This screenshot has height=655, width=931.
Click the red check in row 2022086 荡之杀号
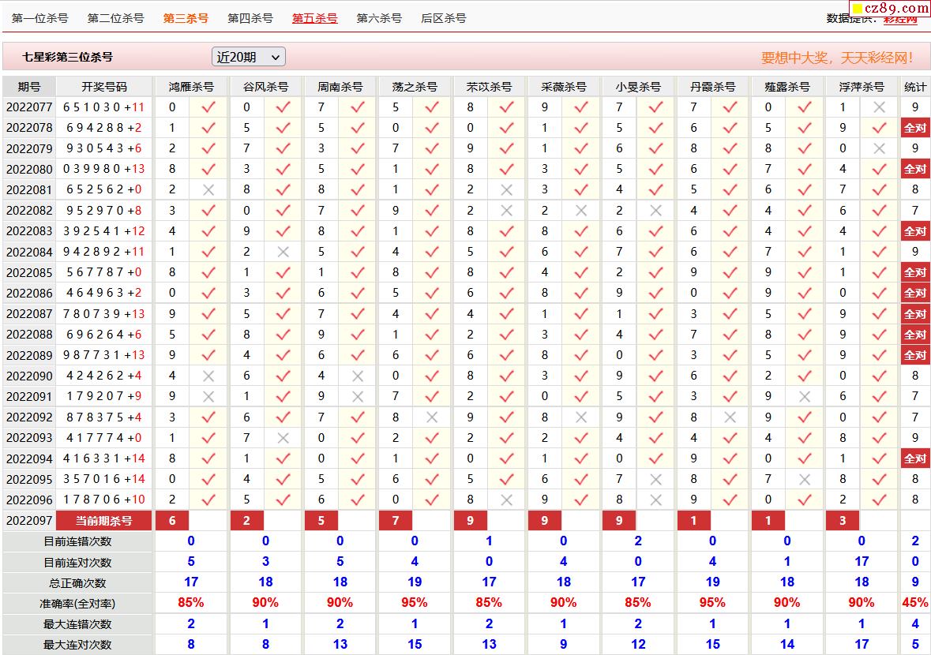point(432,293)
